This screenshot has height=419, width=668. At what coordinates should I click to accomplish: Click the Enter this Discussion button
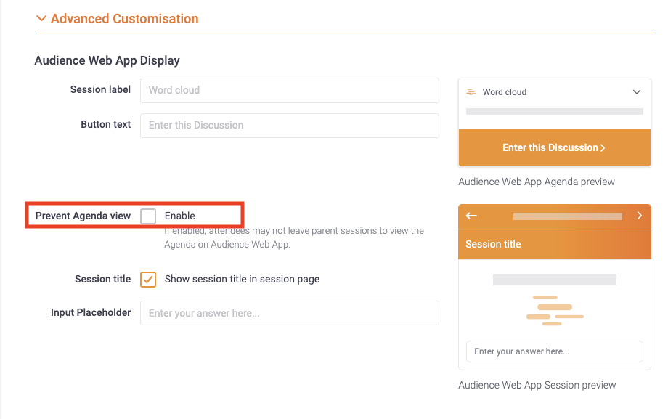[554, 148]
